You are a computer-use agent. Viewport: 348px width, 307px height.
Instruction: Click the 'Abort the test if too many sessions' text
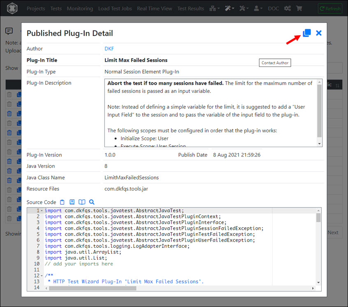[x=165, y=83]
